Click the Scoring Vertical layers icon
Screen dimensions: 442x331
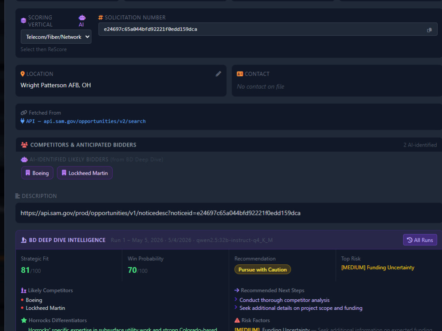pos(23,21)
